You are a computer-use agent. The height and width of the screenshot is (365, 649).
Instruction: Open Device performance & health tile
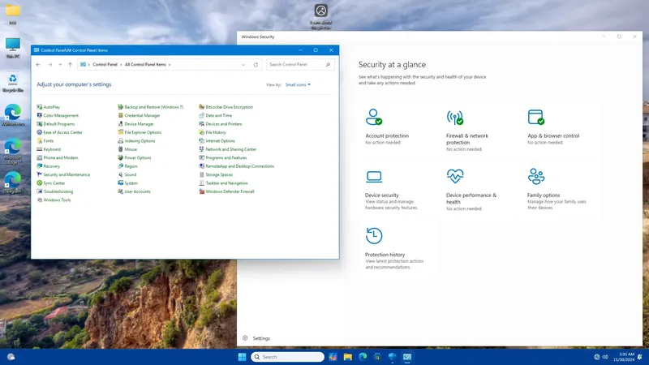[471, 189]
